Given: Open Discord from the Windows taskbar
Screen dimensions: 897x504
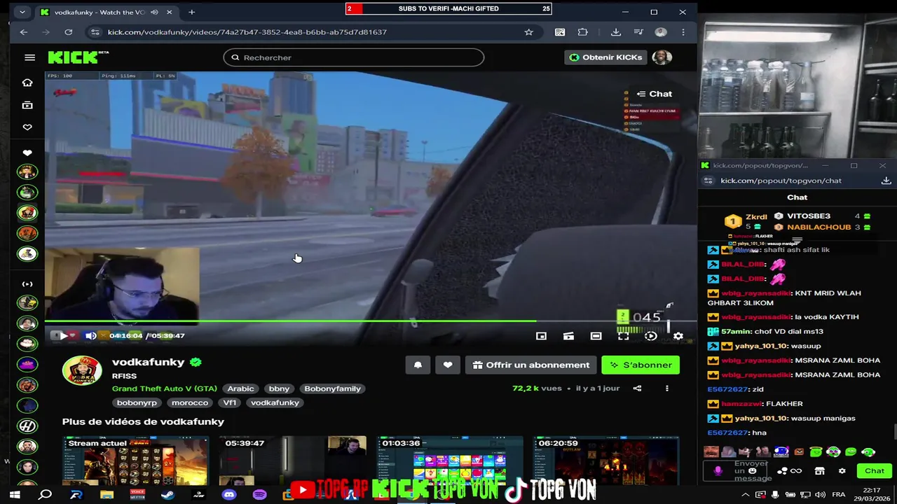Looking at the screenshot, I should coord(229,495).
